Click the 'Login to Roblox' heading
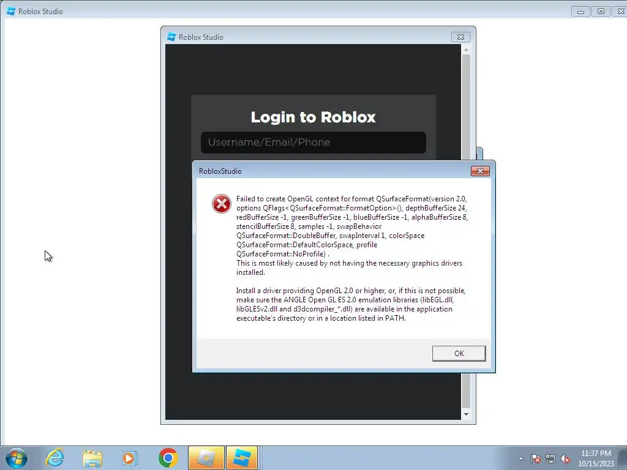This screenshot has width=627, height=470. tap(313, 117)
